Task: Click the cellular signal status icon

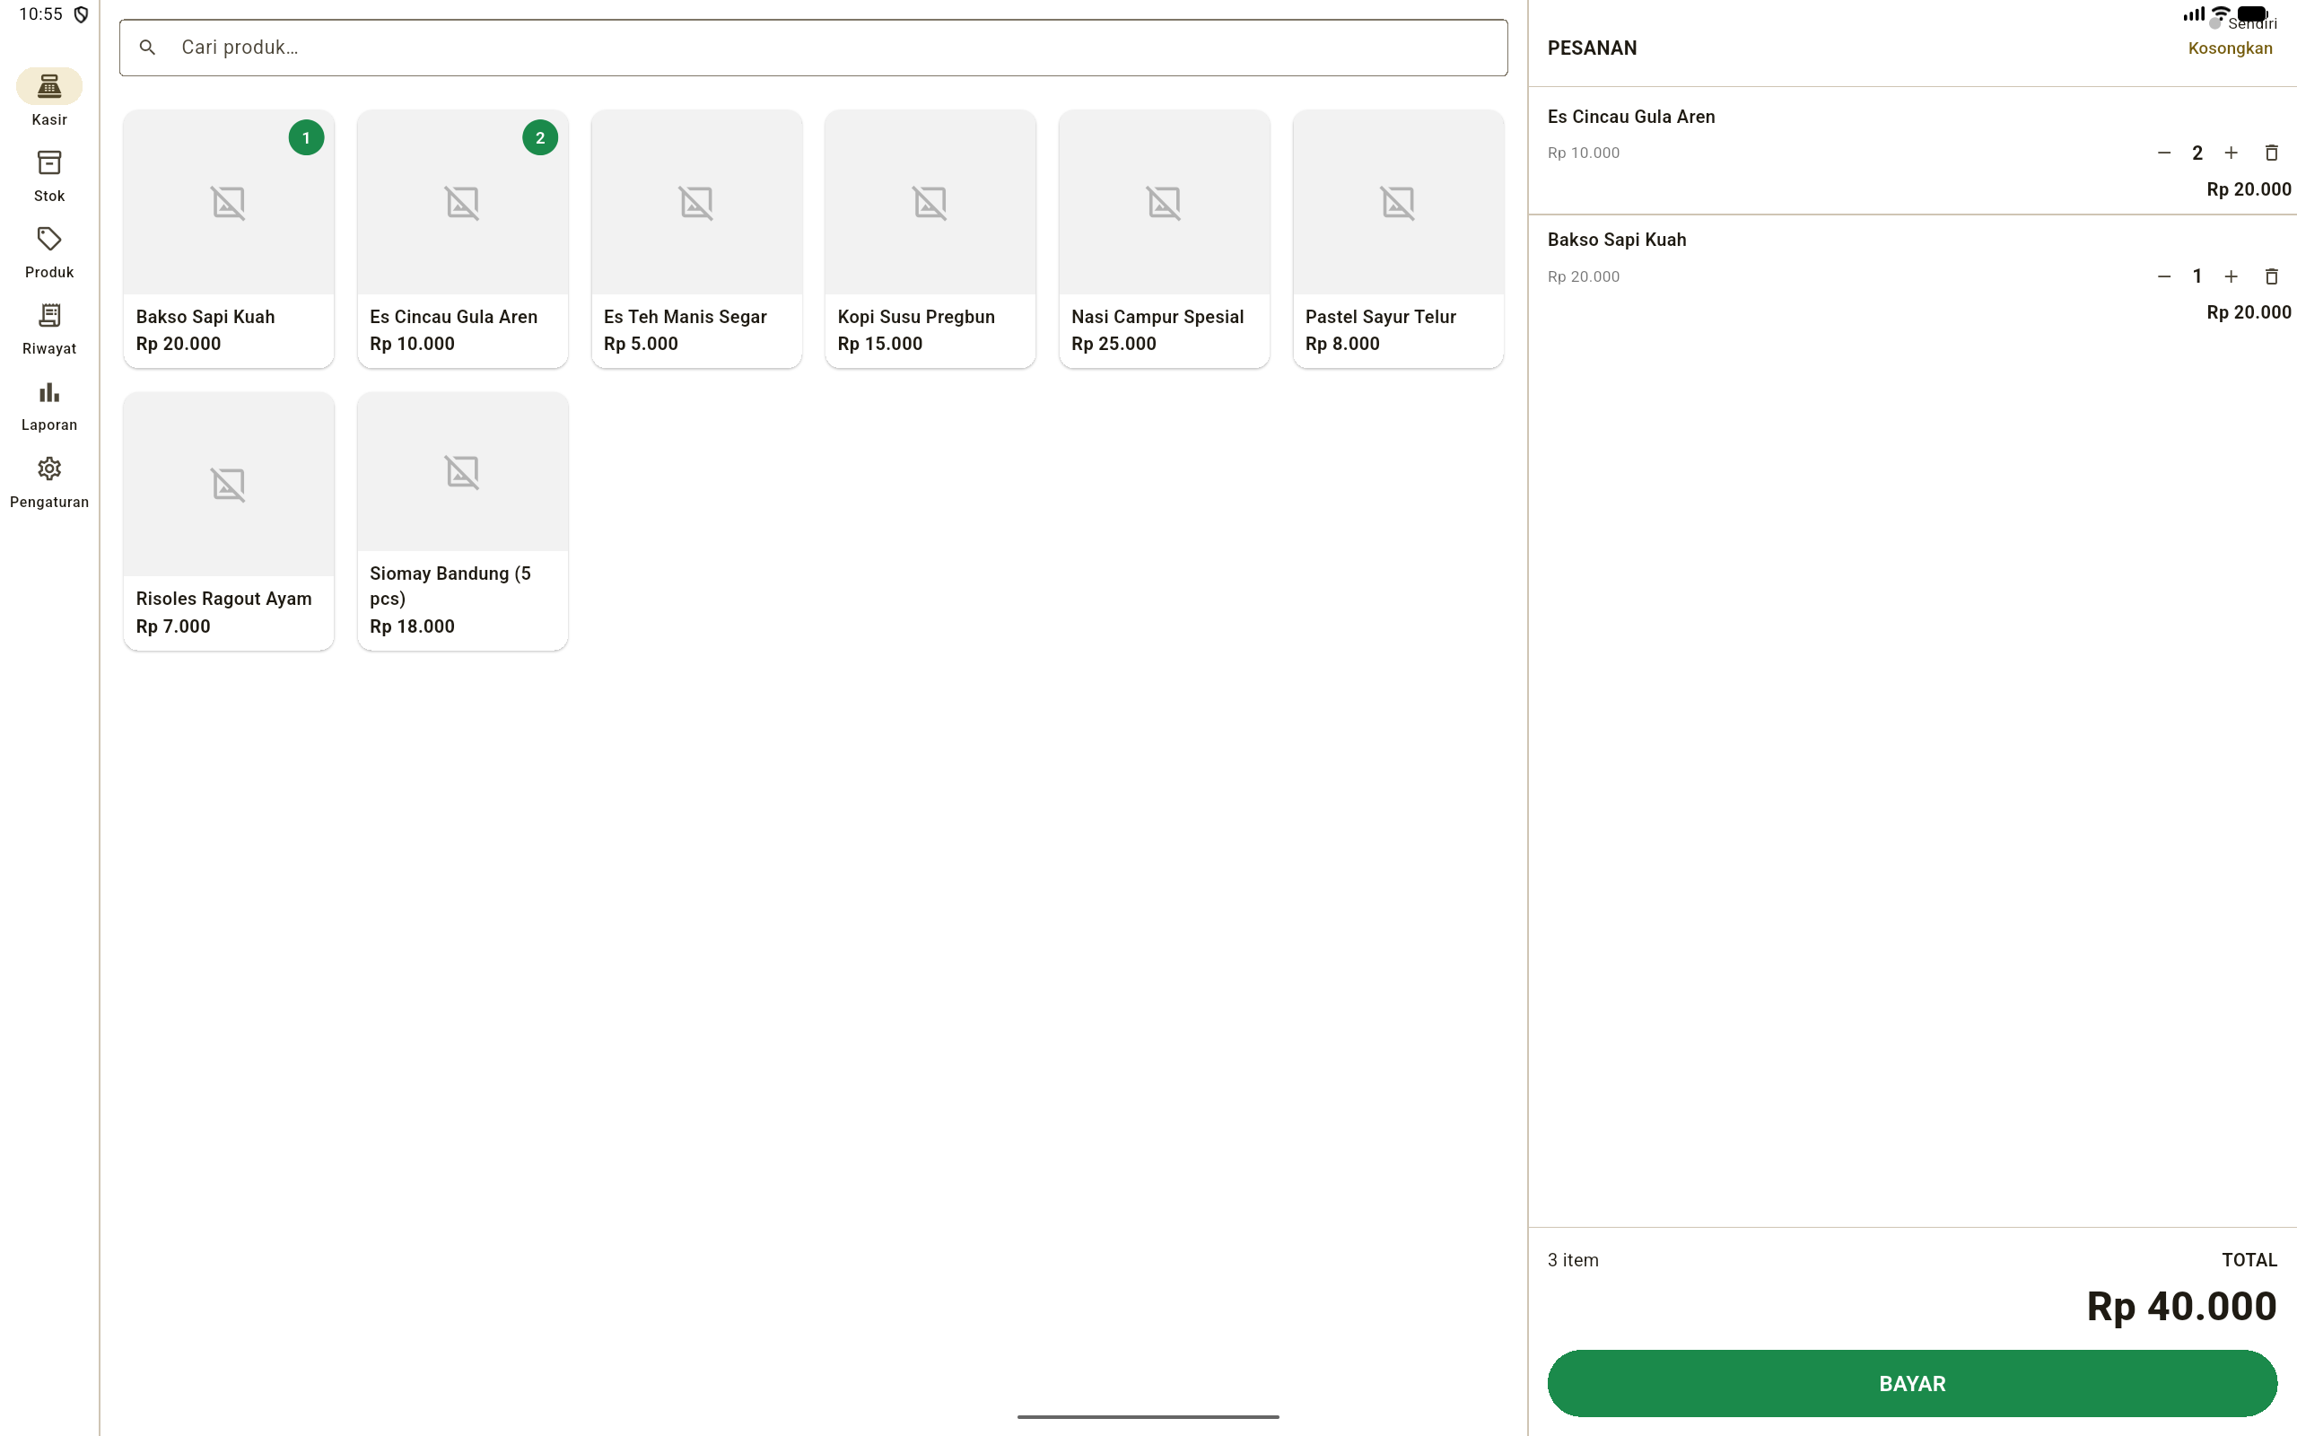Action: point(2194,13)
